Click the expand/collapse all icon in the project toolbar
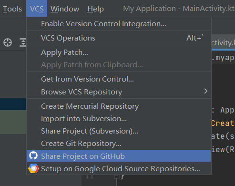The width and height of the screenshot is (235, 186). 23,42
